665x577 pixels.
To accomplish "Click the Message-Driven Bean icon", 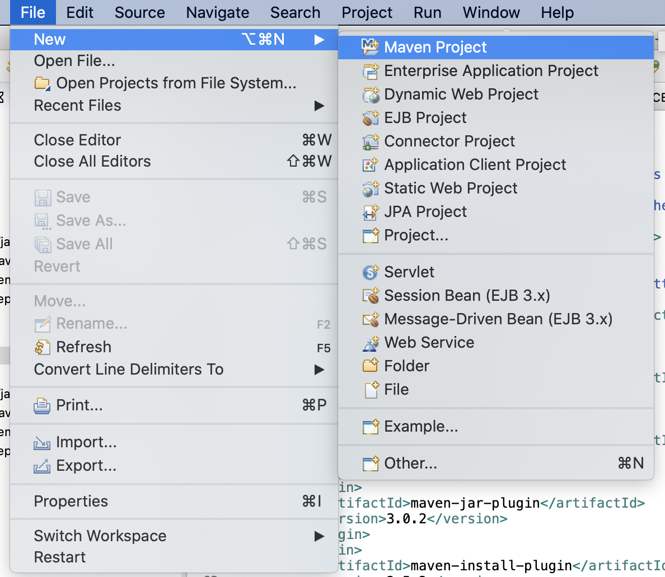I will tap(370, 319).
